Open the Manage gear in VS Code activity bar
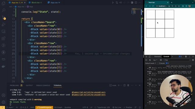The width and height of the screenshot is (195, 109). [3, 102]
